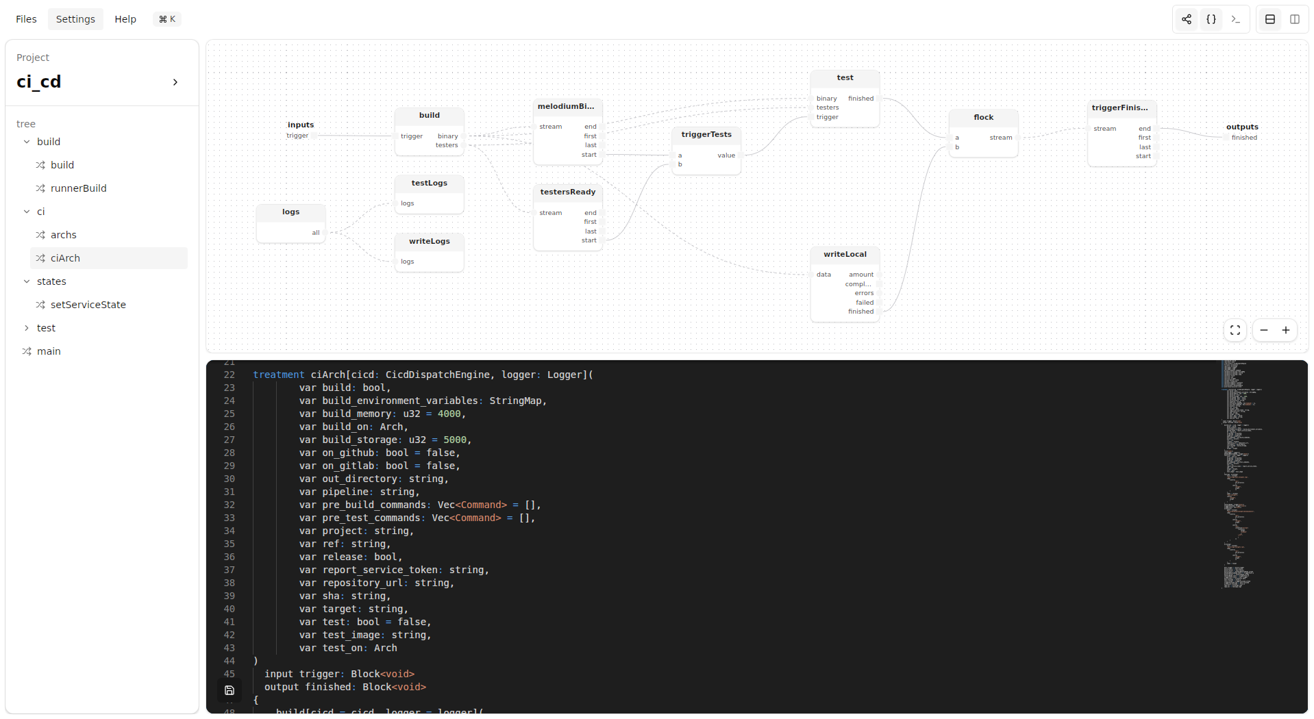Select the writeLocal node in graph
Viewport: 1314px width, 719px height.
(x=844, y=255)
